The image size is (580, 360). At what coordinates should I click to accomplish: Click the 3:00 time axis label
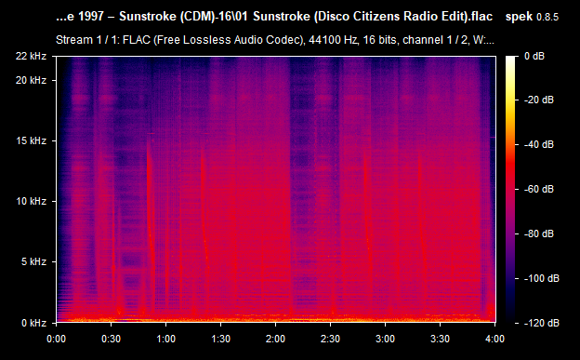[385, 339]
